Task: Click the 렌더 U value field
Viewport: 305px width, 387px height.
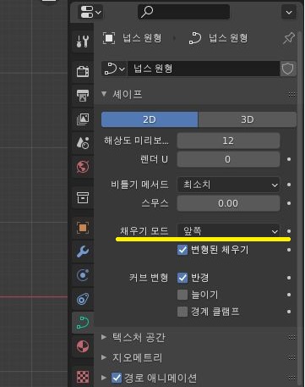Action: 228,159
